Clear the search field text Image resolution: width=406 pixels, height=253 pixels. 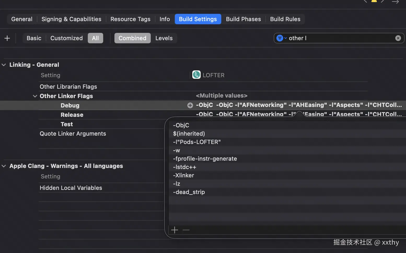(398, 38)
